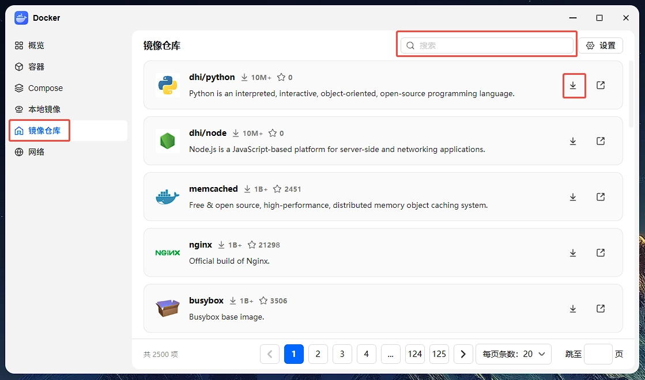Screen dimensions: 645x380
Task: Go to page 3
Action: [x=342, y=354]
